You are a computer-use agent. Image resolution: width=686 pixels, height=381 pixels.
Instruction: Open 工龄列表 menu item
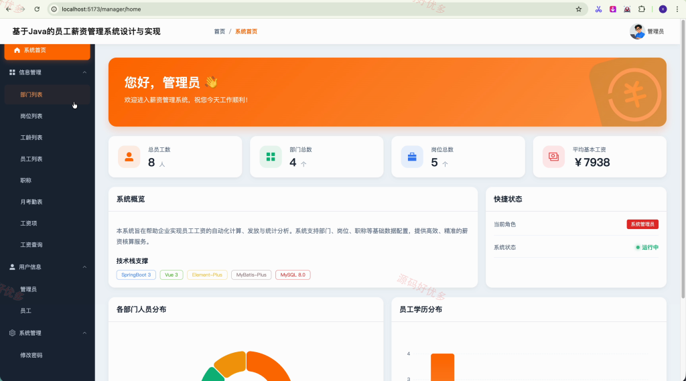[48, 137]
